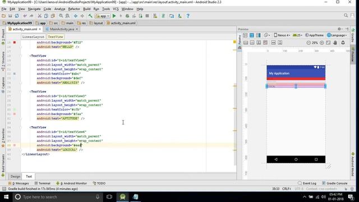The image size is (359, 202).
Task: Open the Refactor menu
Action: [x=74, y=9]
